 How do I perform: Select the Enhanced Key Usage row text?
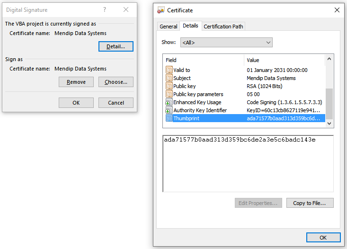197,102
